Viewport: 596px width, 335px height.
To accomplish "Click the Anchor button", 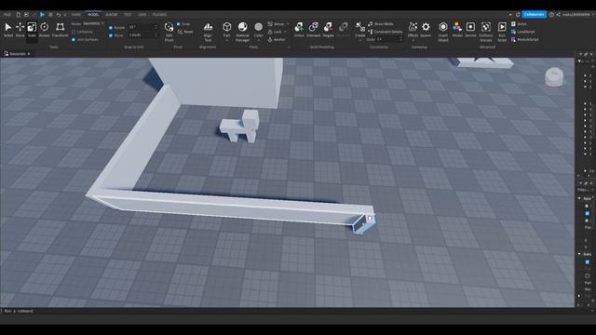I will [x=277, y=39].
